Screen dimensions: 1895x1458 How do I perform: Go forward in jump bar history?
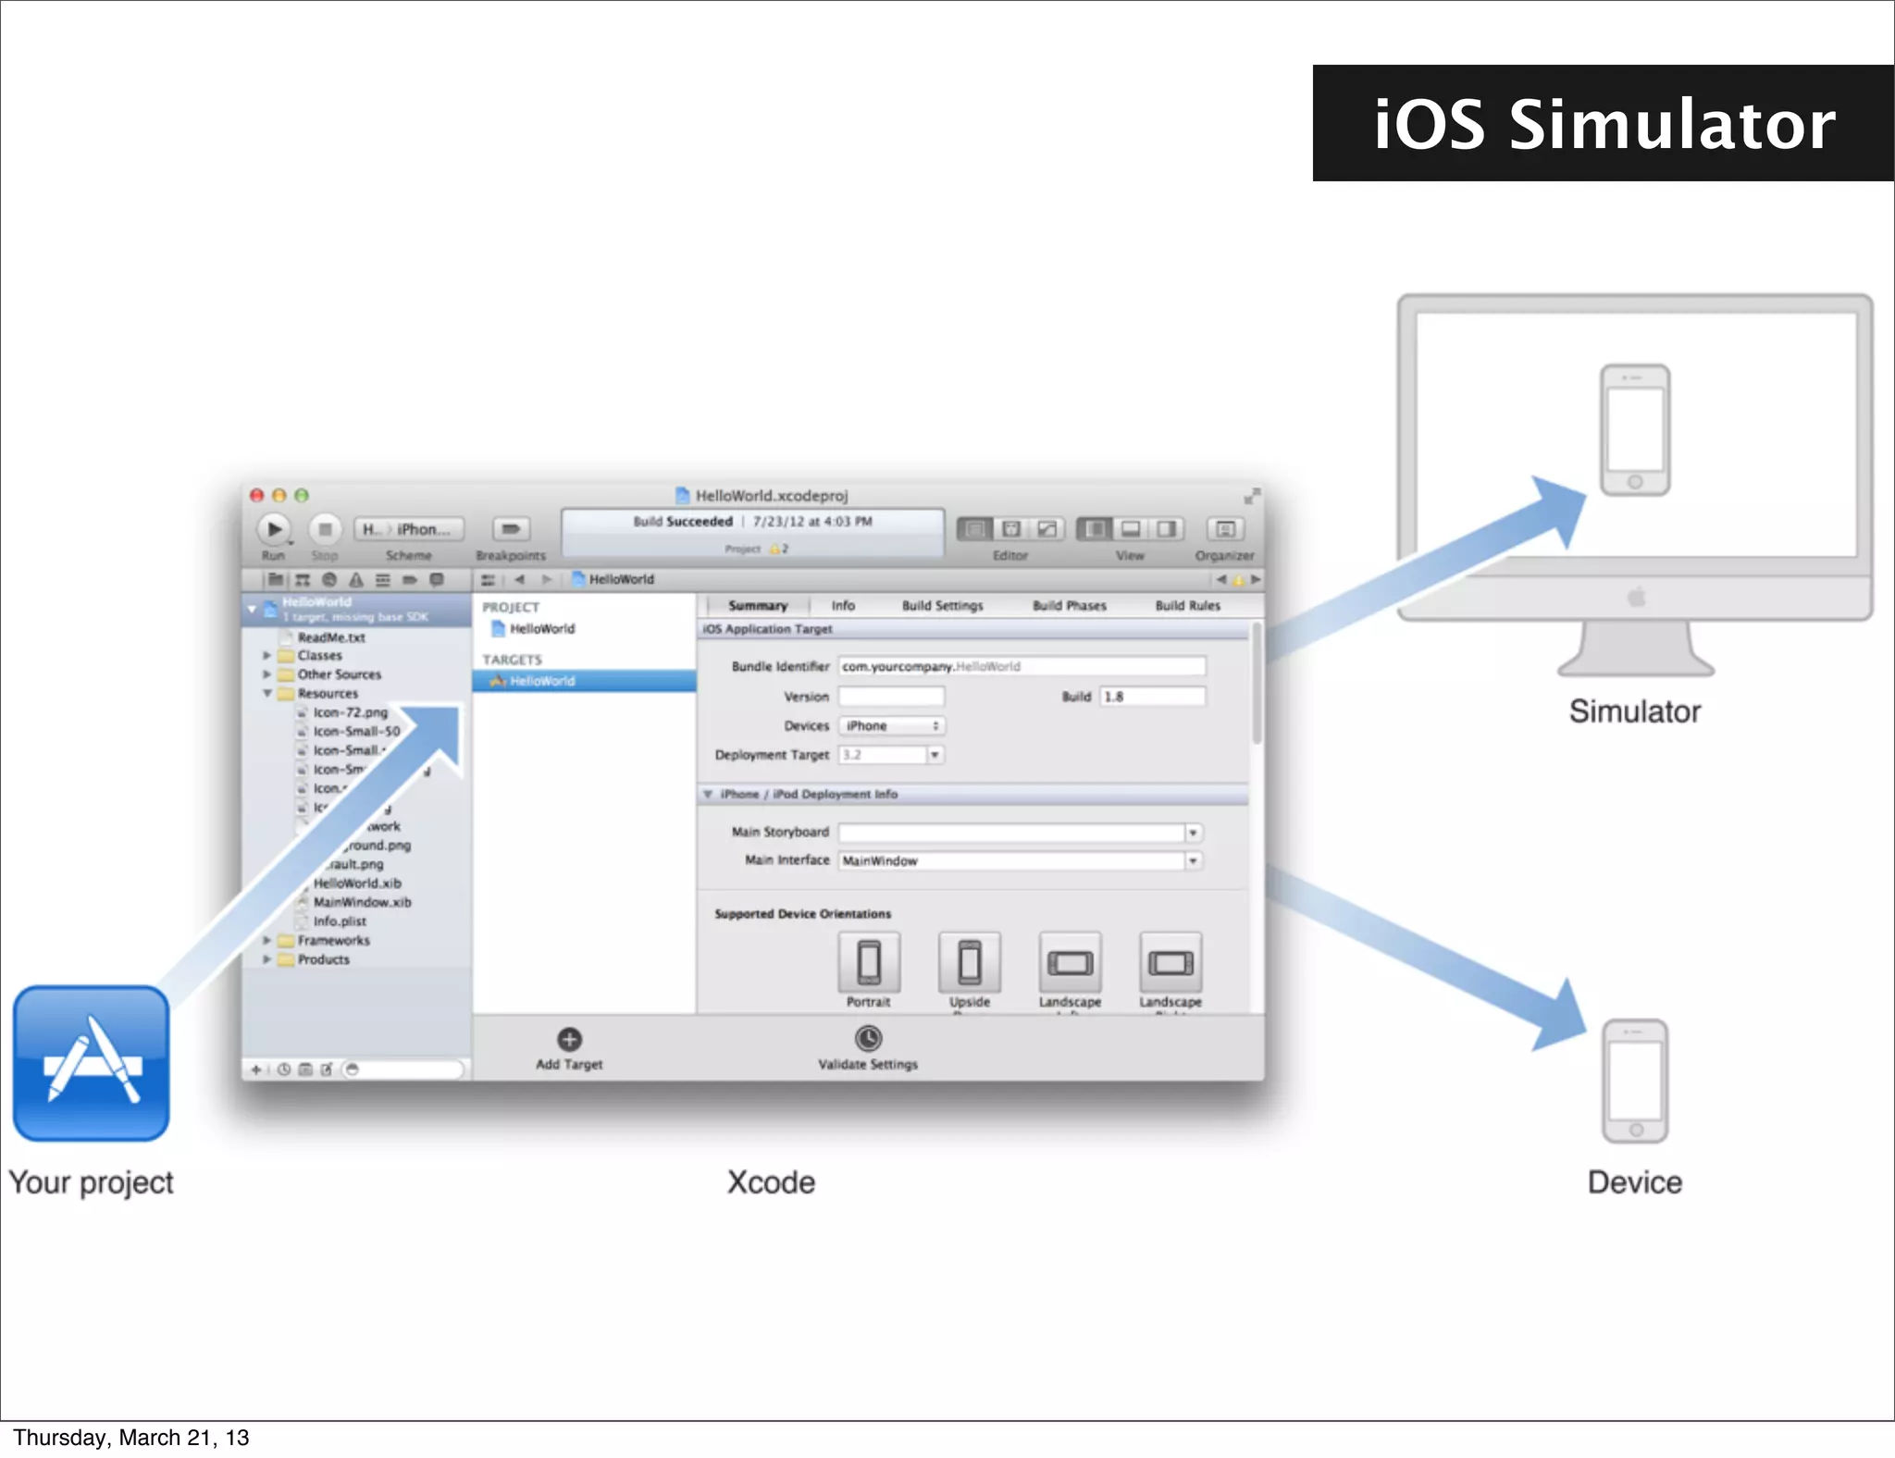(547, 580)
